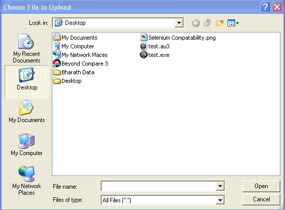Viewport: 285px width, 210px height.
Task: Open My Documents in the places bar
Action: pos(27,111)
